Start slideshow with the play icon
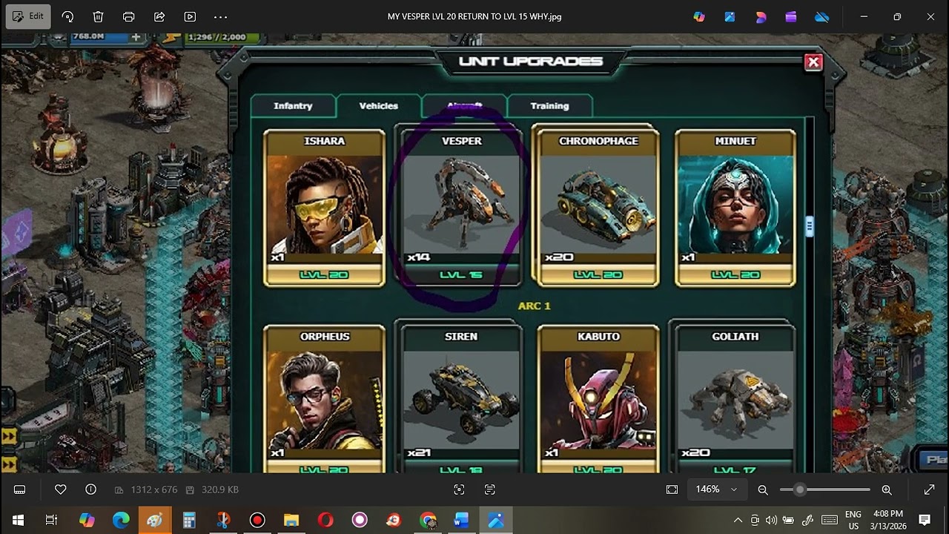The width and height of the screenshot is (949, 534). pyautogui.click(x=190, y=16)
